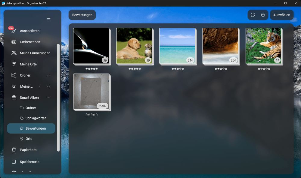Open the unrated album with 25487 photos
301x178 pixels.
point(92,92)
